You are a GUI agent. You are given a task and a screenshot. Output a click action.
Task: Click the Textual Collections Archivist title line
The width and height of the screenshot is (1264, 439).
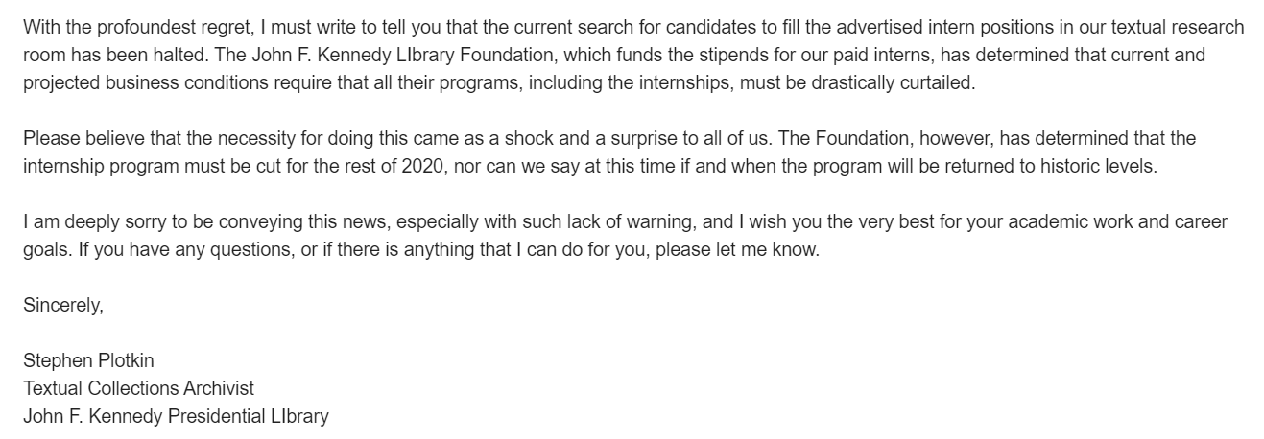(x=138, y=389)
